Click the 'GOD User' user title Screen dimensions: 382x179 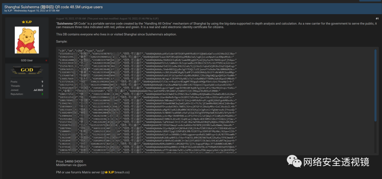[27, 60]
